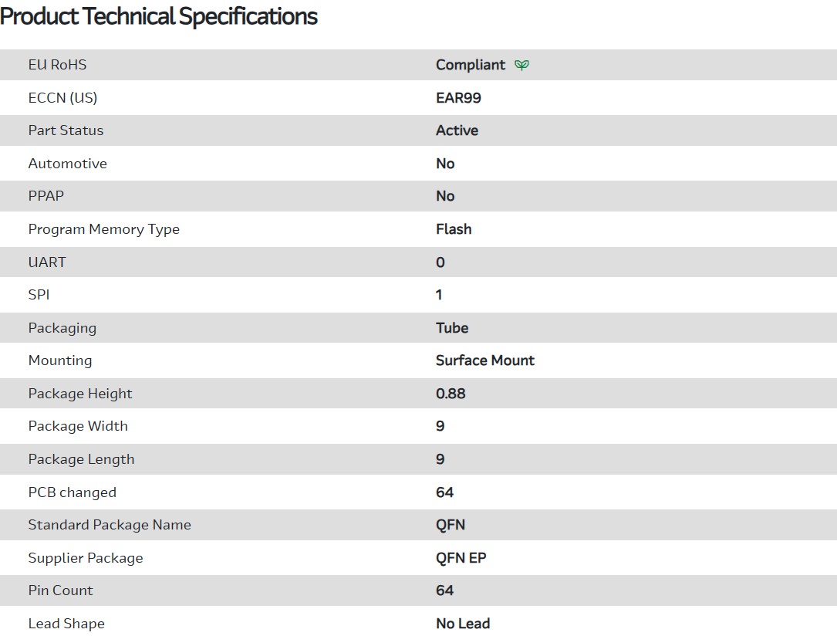
Task: Click the UART row label
Action: pos(47,262)
